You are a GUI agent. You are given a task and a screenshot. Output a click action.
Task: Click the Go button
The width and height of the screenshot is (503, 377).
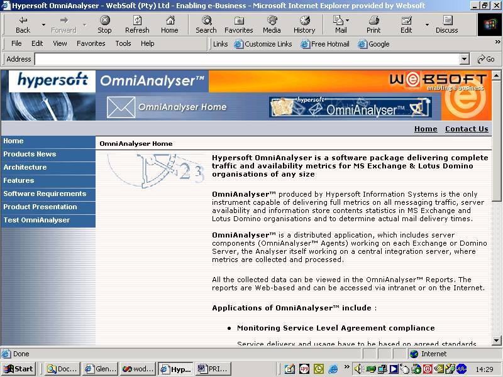click(x=485, y=59)
